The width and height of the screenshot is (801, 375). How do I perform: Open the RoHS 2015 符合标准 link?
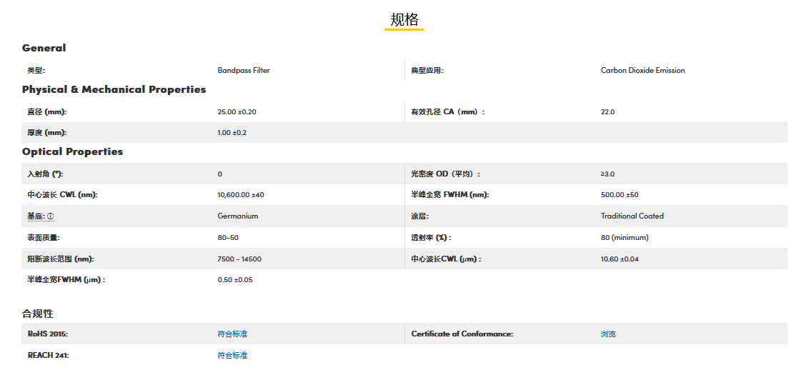(232, 334)
